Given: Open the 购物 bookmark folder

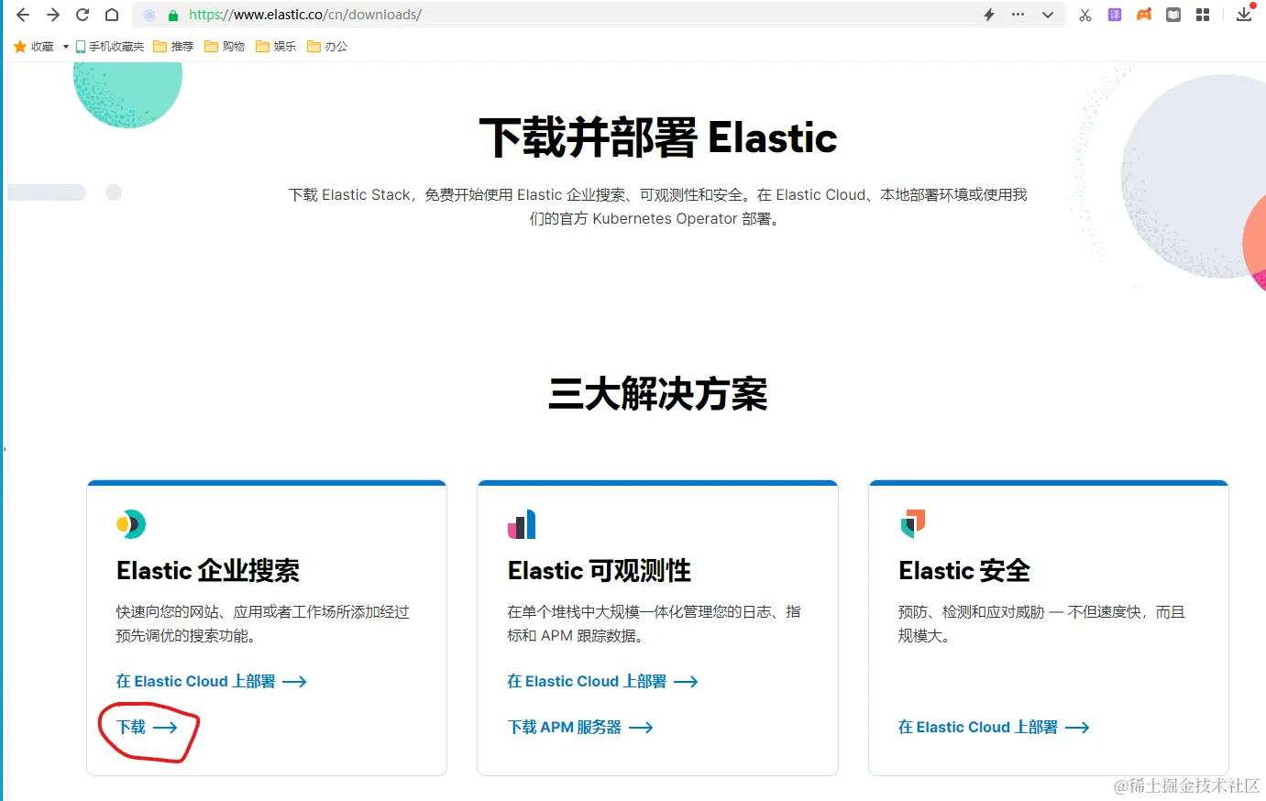Looking at the screenshot, I should (x=225, y=47).
